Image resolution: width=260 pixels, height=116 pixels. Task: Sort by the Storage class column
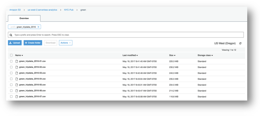tap(205, 55)
